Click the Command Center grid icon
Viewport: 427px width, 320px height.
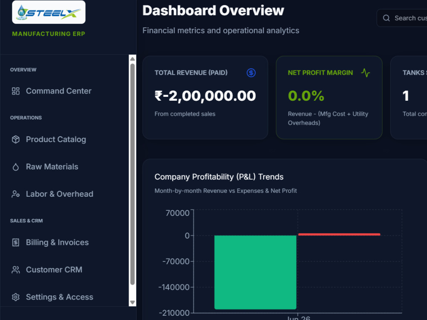[15, 91]
